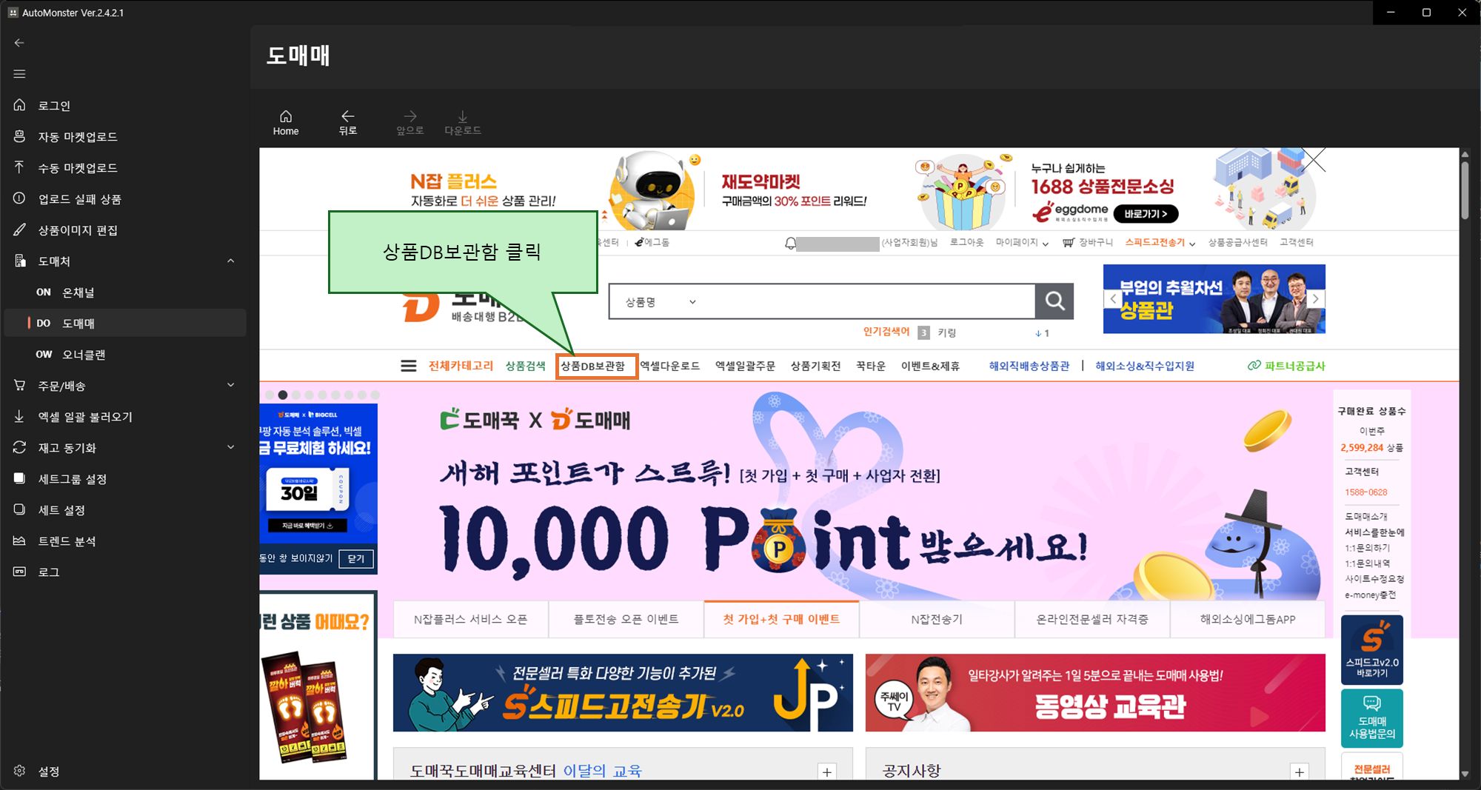Open 세트 설정 in the sidebar
The height and width of the screenshot is (790, 1481).
click(124, 510)
